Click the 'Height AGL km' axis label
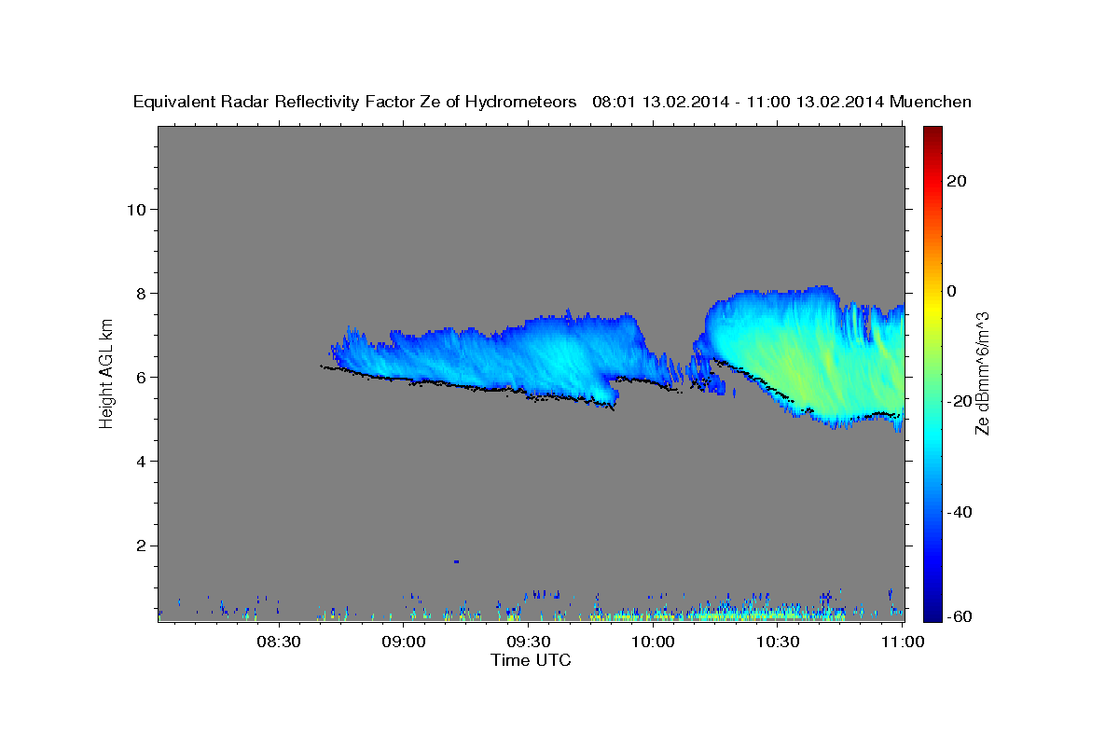The width and height of the screenshot is (1119, 746). (107, 373)
